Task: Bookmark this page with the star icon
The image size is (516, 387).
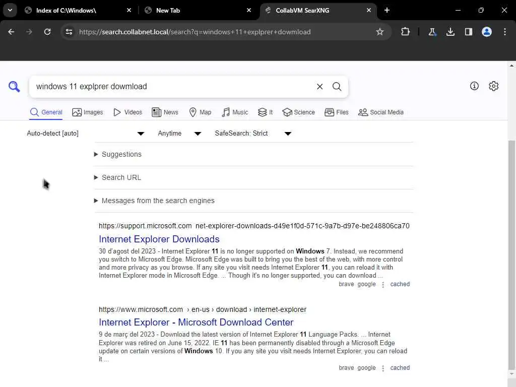Action: [380, 32]
